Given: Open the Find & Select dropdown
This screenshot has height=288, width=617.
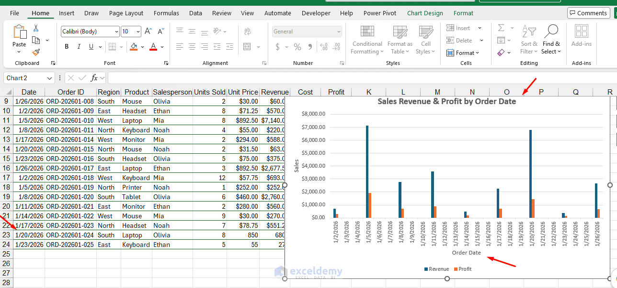Looking at the screenshot, I should (551, 40).
